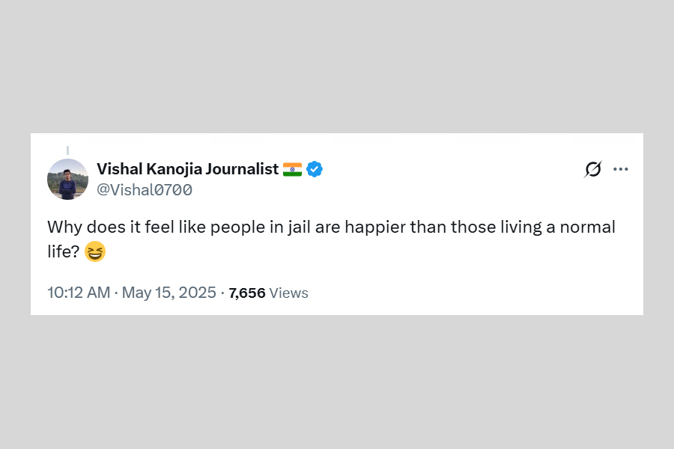Click the Grok explain-post icon
The image size is (674, 449).
click(592, 170)
